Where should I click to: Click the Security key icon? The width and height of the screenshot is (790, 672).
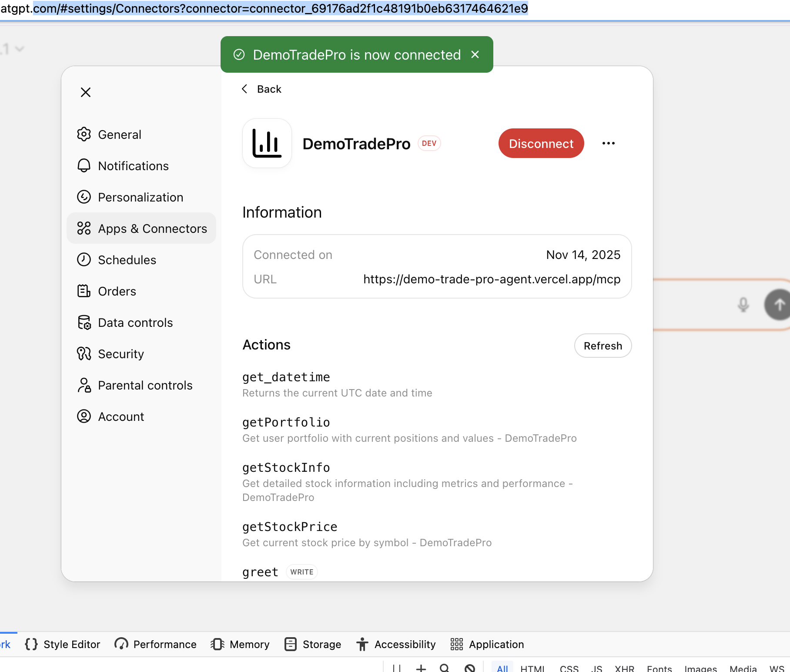click(x=84, y=354)
